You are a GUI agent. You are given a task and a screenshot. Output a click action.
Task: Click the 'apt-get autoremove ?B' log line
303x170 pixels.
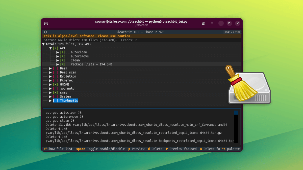click(x=64, y=117)
